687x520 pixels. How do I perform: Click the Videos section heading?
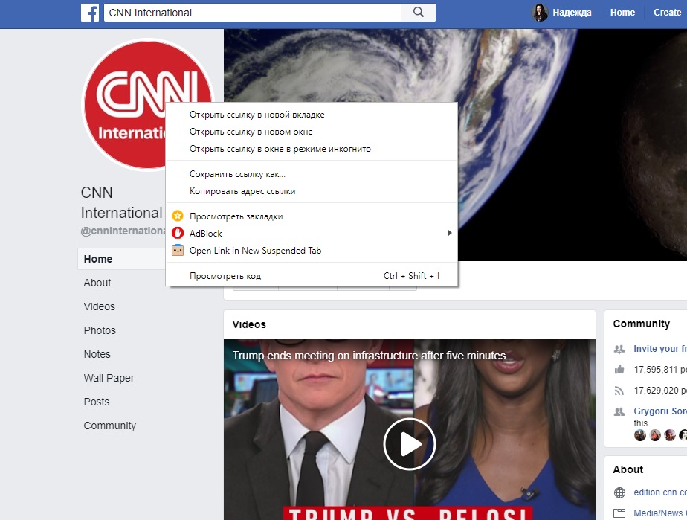[249, 324]
